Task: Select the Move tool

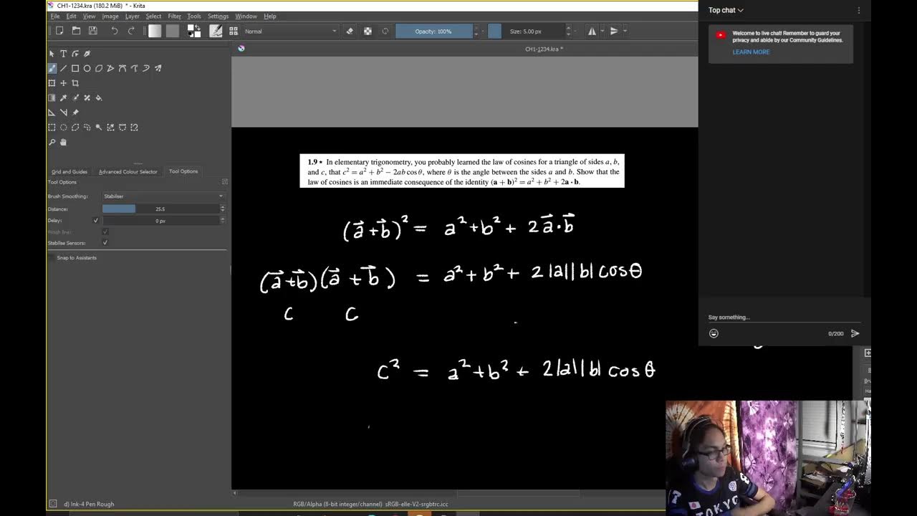Action: click(63, 83)
